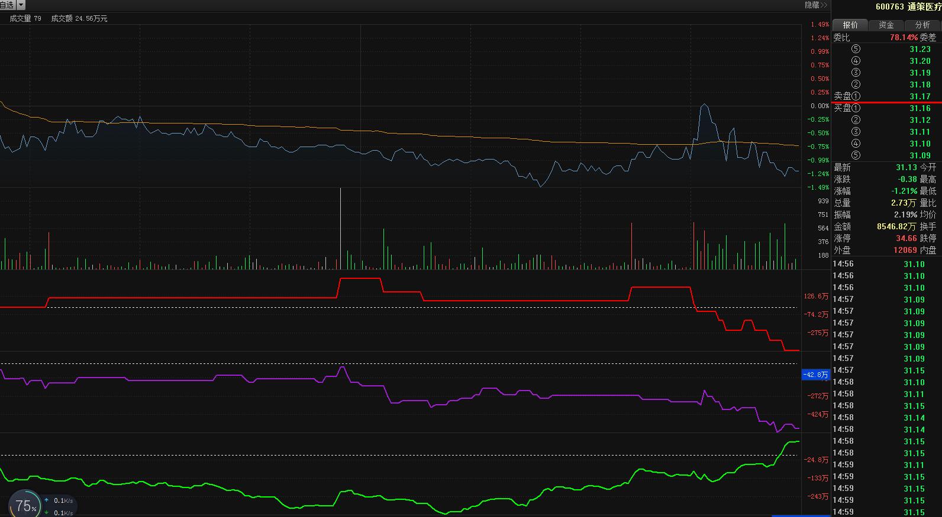Screen dimensions: 942x517
Task: Click the blue price peak at 0.00%
Action: (704, 106)
